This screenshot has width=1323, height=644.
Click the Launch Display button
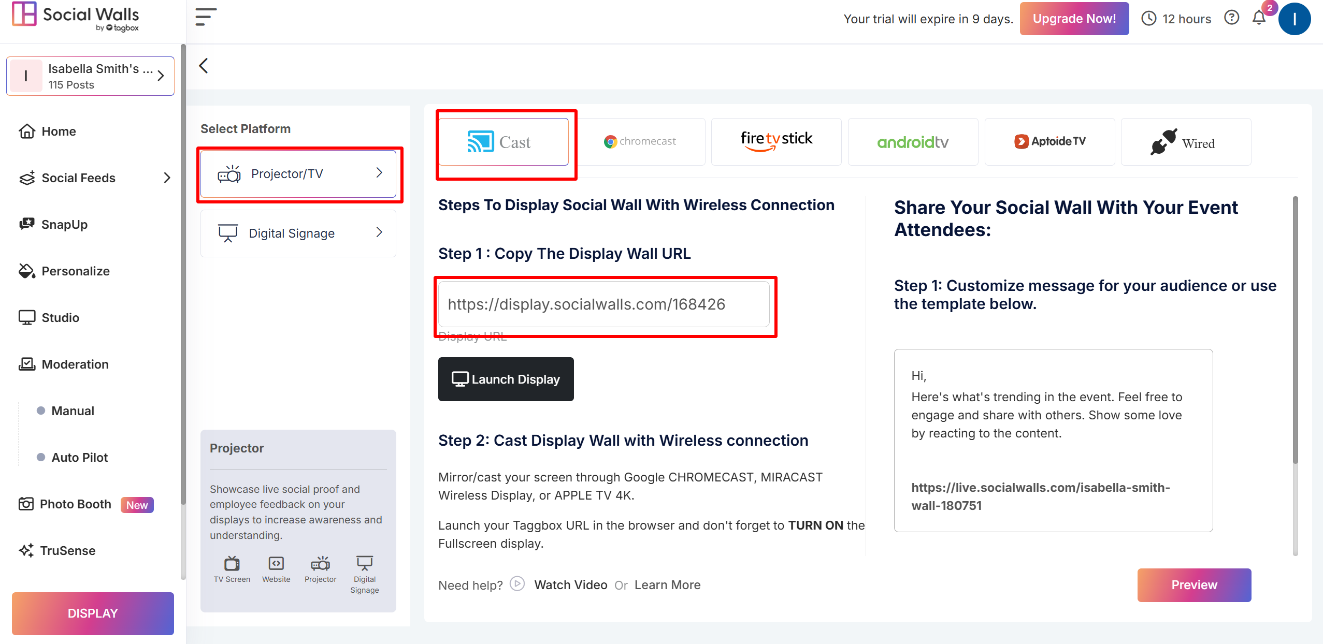[x=506, y=379]
